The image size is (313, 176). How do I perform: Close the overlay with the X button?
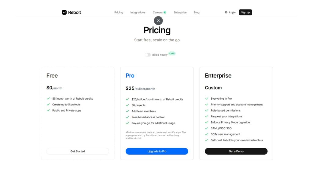point(158,21)
